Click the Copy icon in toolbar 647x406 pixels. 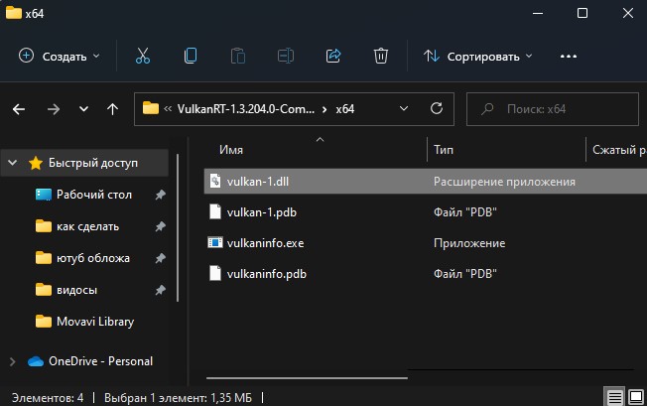point(191,56)
